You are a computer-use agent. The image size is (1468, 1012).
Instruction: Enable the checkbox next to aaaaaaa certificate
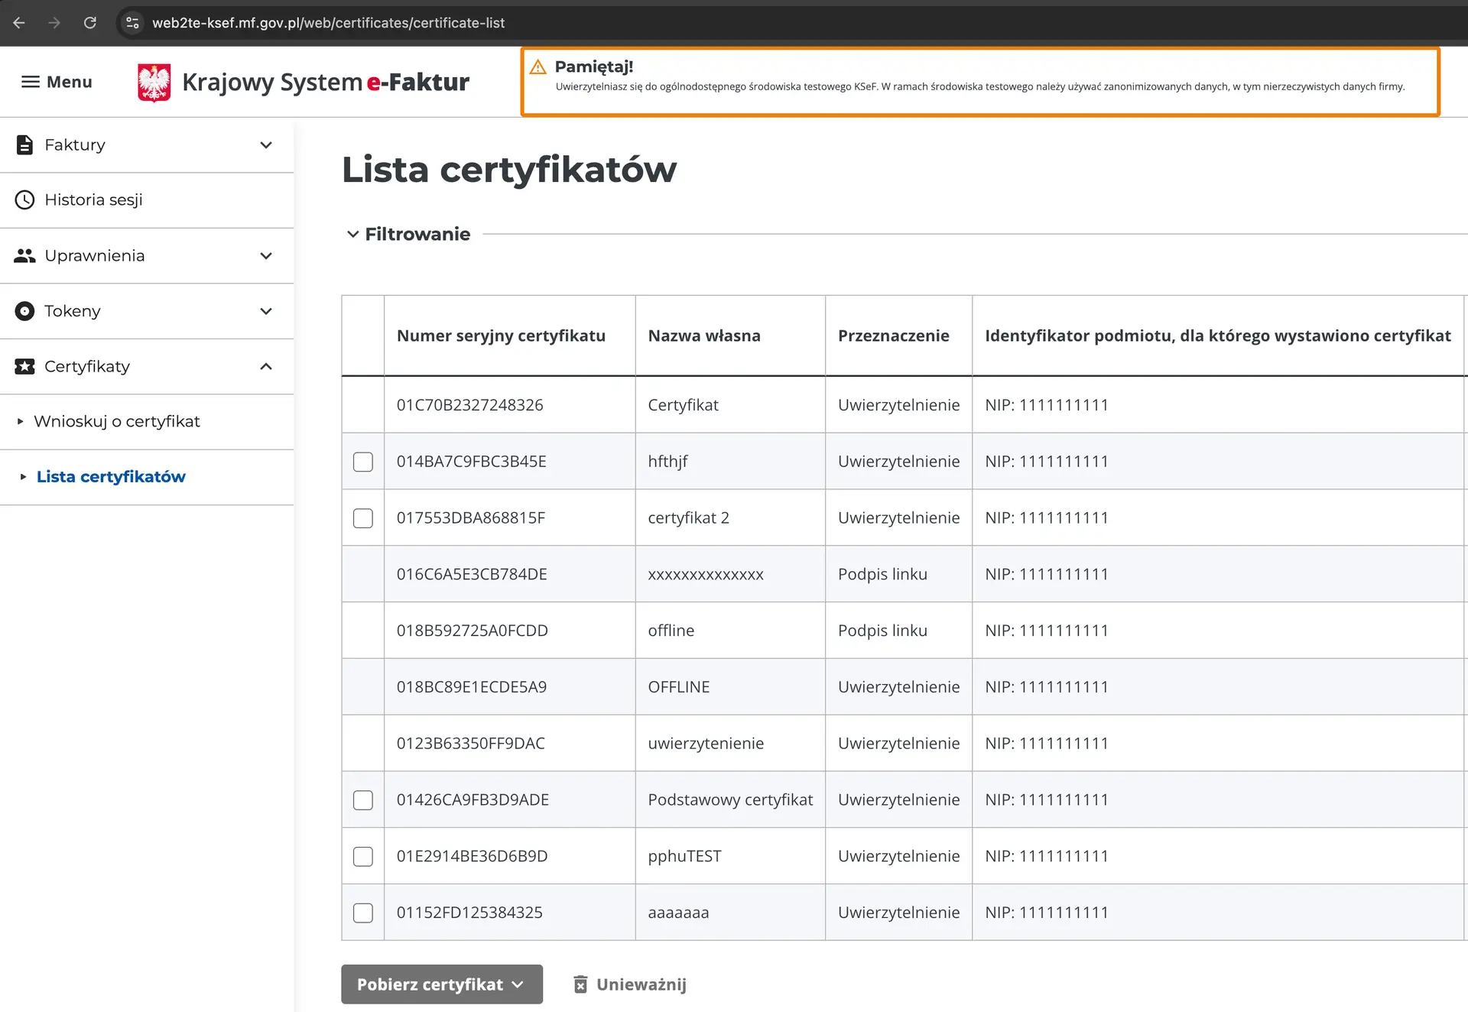point(363,913)
